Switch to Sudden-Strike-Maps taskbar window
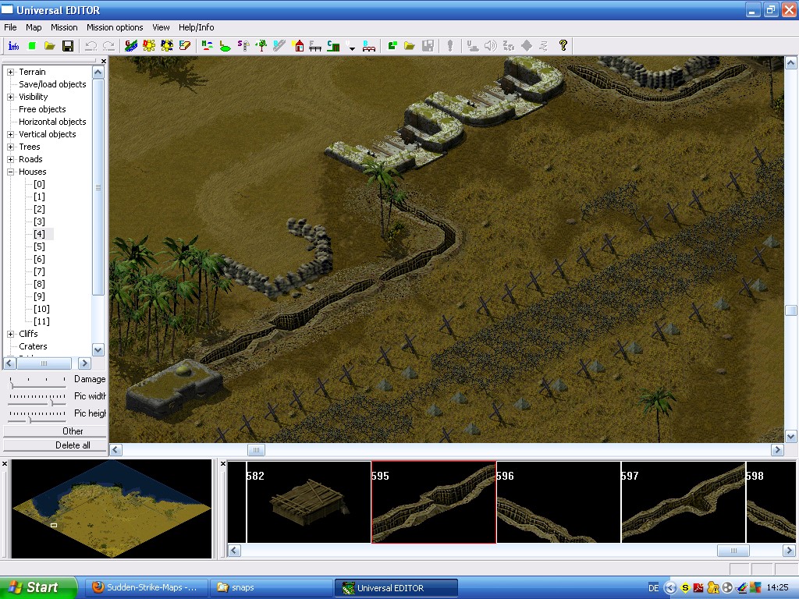This screenshot has height=599, width=799. click(x=146, y=588)
